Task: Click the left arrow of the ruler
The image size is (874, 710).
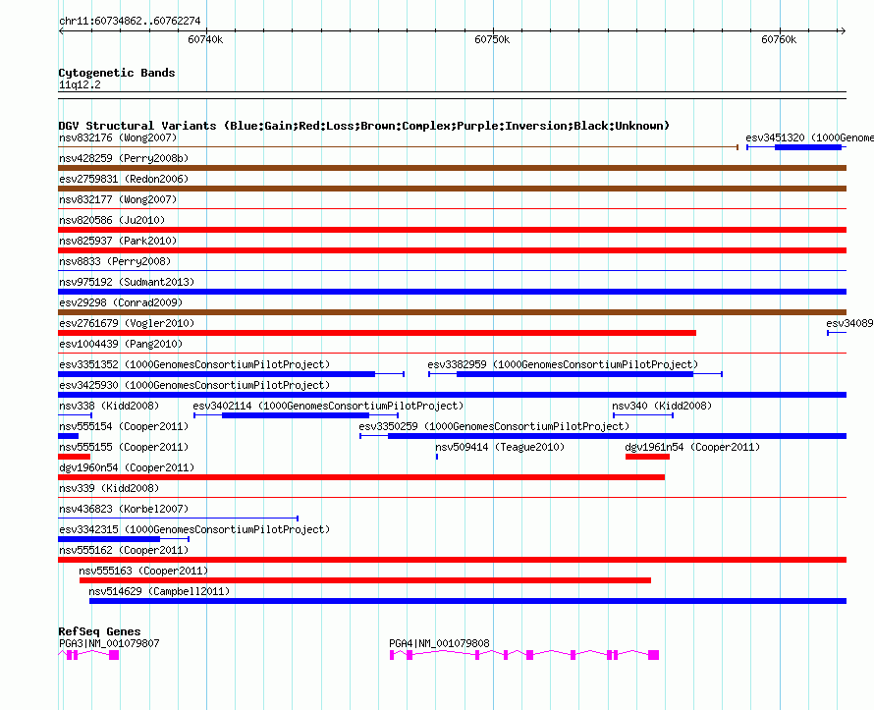Action: pyautogui.click(x=61, y=30)
